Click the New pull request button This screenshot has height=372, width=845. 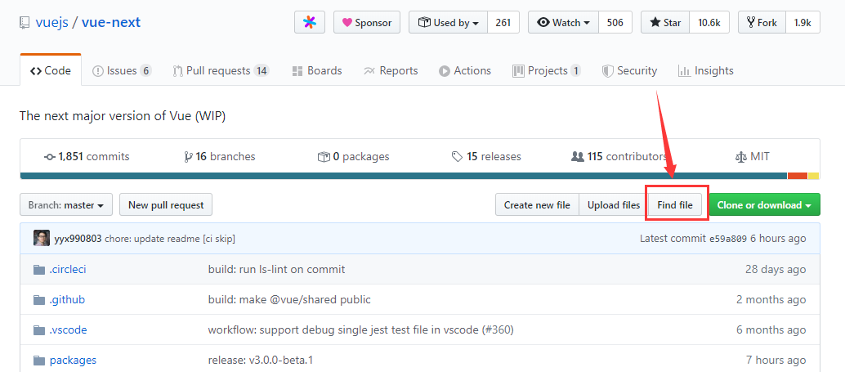(166, 205)
